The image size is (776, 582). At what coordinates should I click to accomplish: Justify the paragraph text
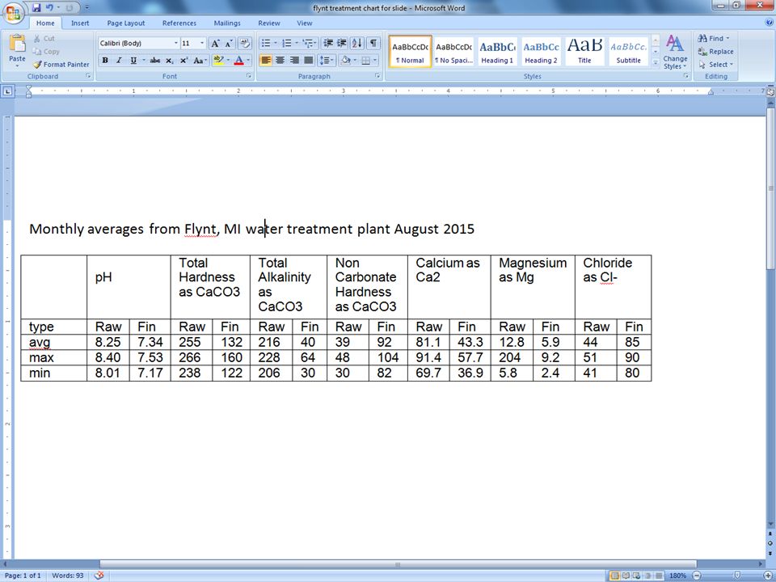pos(308,61)
